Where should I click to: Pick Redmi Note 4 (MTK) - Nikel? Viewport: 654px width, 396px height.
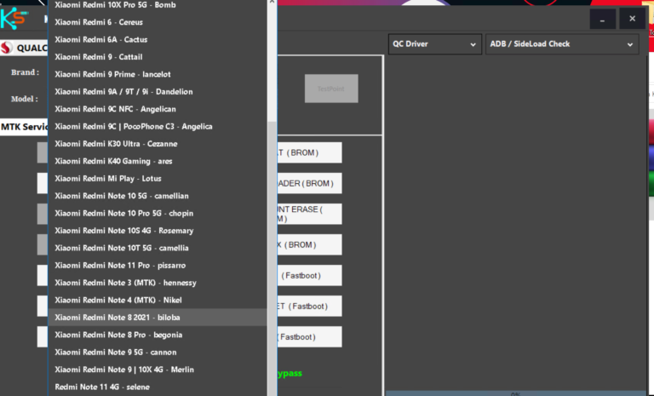158,301
